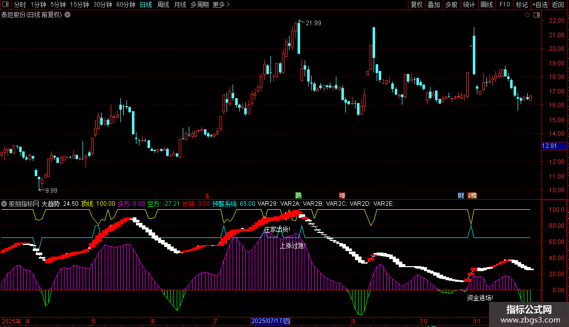The width and height of the screenshot is (569, 327).
Task: Click the blue 财 event marker
Action: tap(461, 195)
